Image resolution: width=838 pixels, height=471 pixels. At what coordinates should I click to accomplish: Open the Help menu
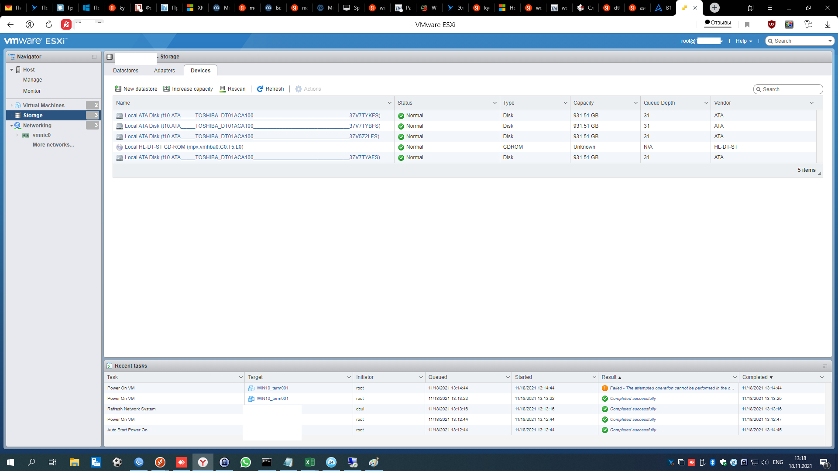pyautogui.click(x=744, y=41)
